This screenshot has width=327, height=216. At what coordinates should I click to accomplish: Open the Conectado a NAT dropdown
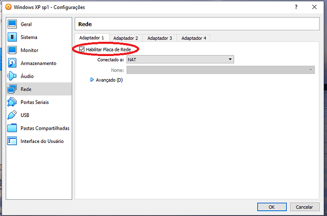[x=180, y=59]
